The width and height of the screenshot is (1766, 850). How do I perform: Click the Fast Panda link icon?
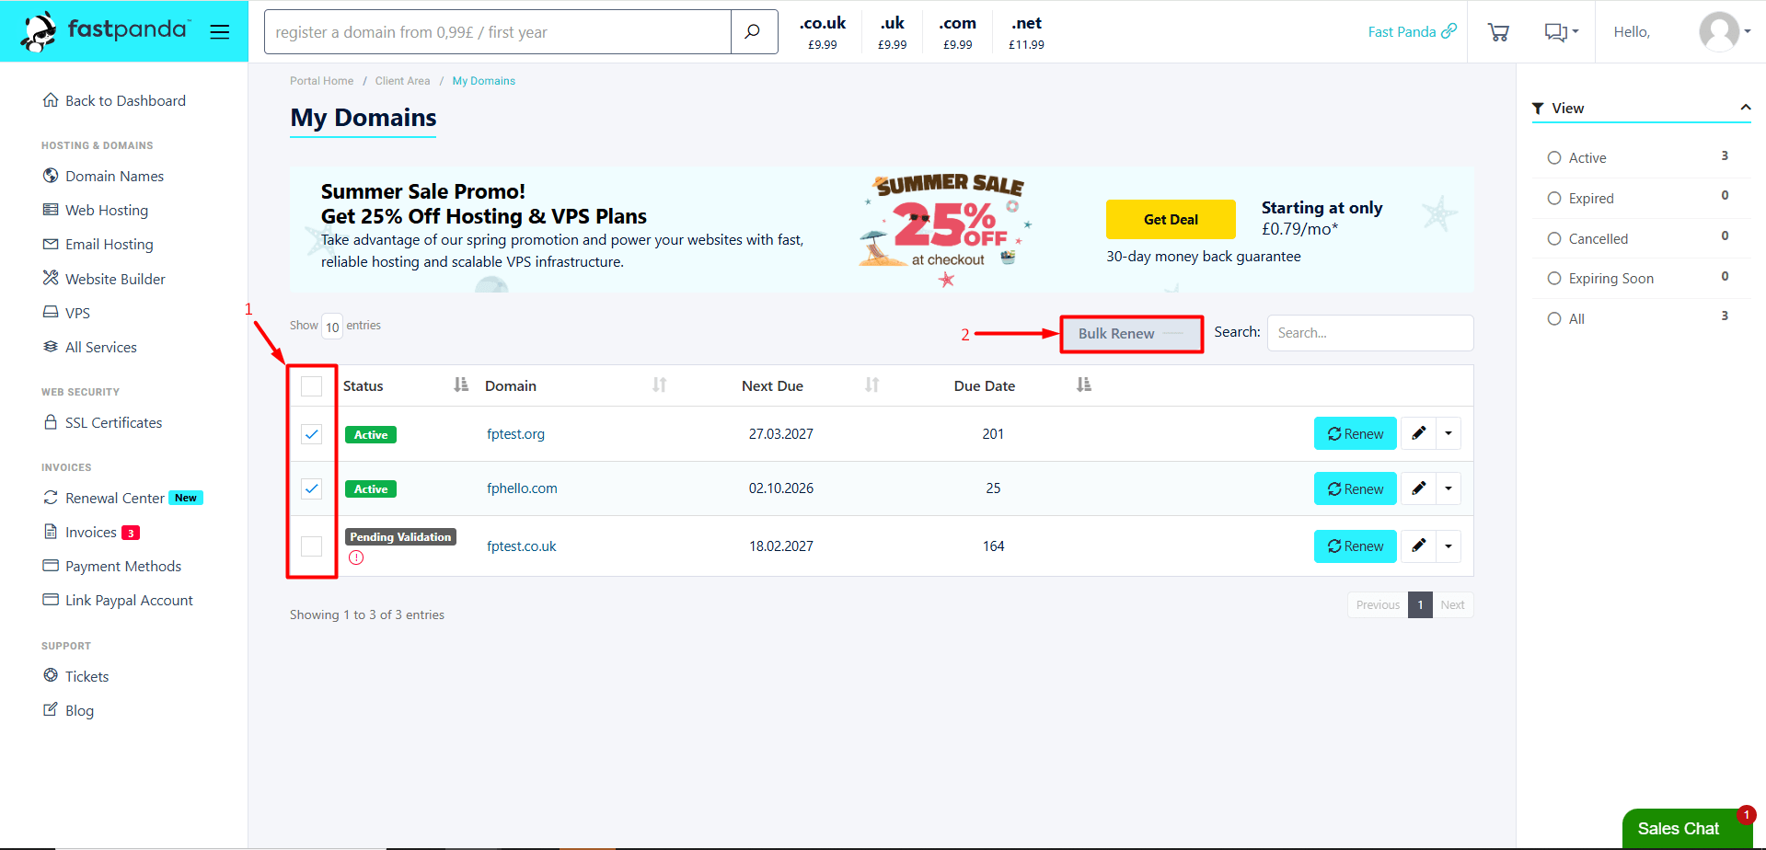(1449, 31)
